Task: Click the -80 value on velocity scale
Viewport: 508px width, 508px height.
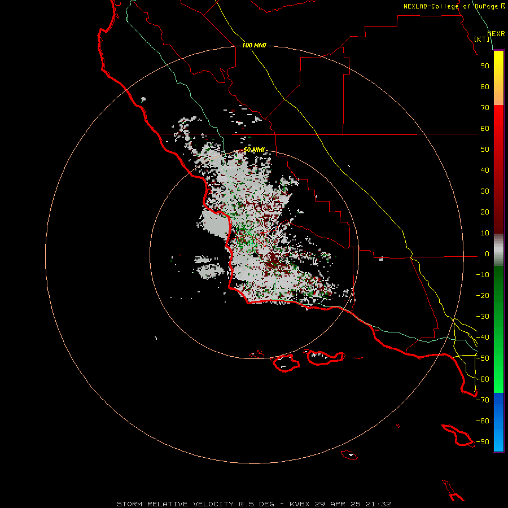Action: coord(483,421)
